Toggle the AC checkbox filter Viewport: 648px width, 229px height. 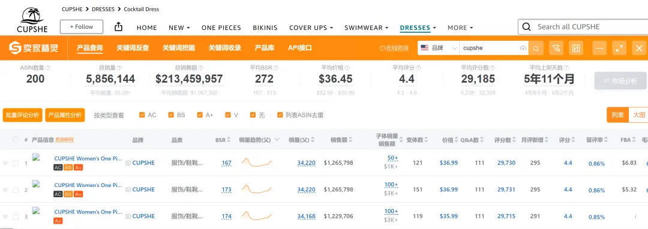click(x=142, y=115)
